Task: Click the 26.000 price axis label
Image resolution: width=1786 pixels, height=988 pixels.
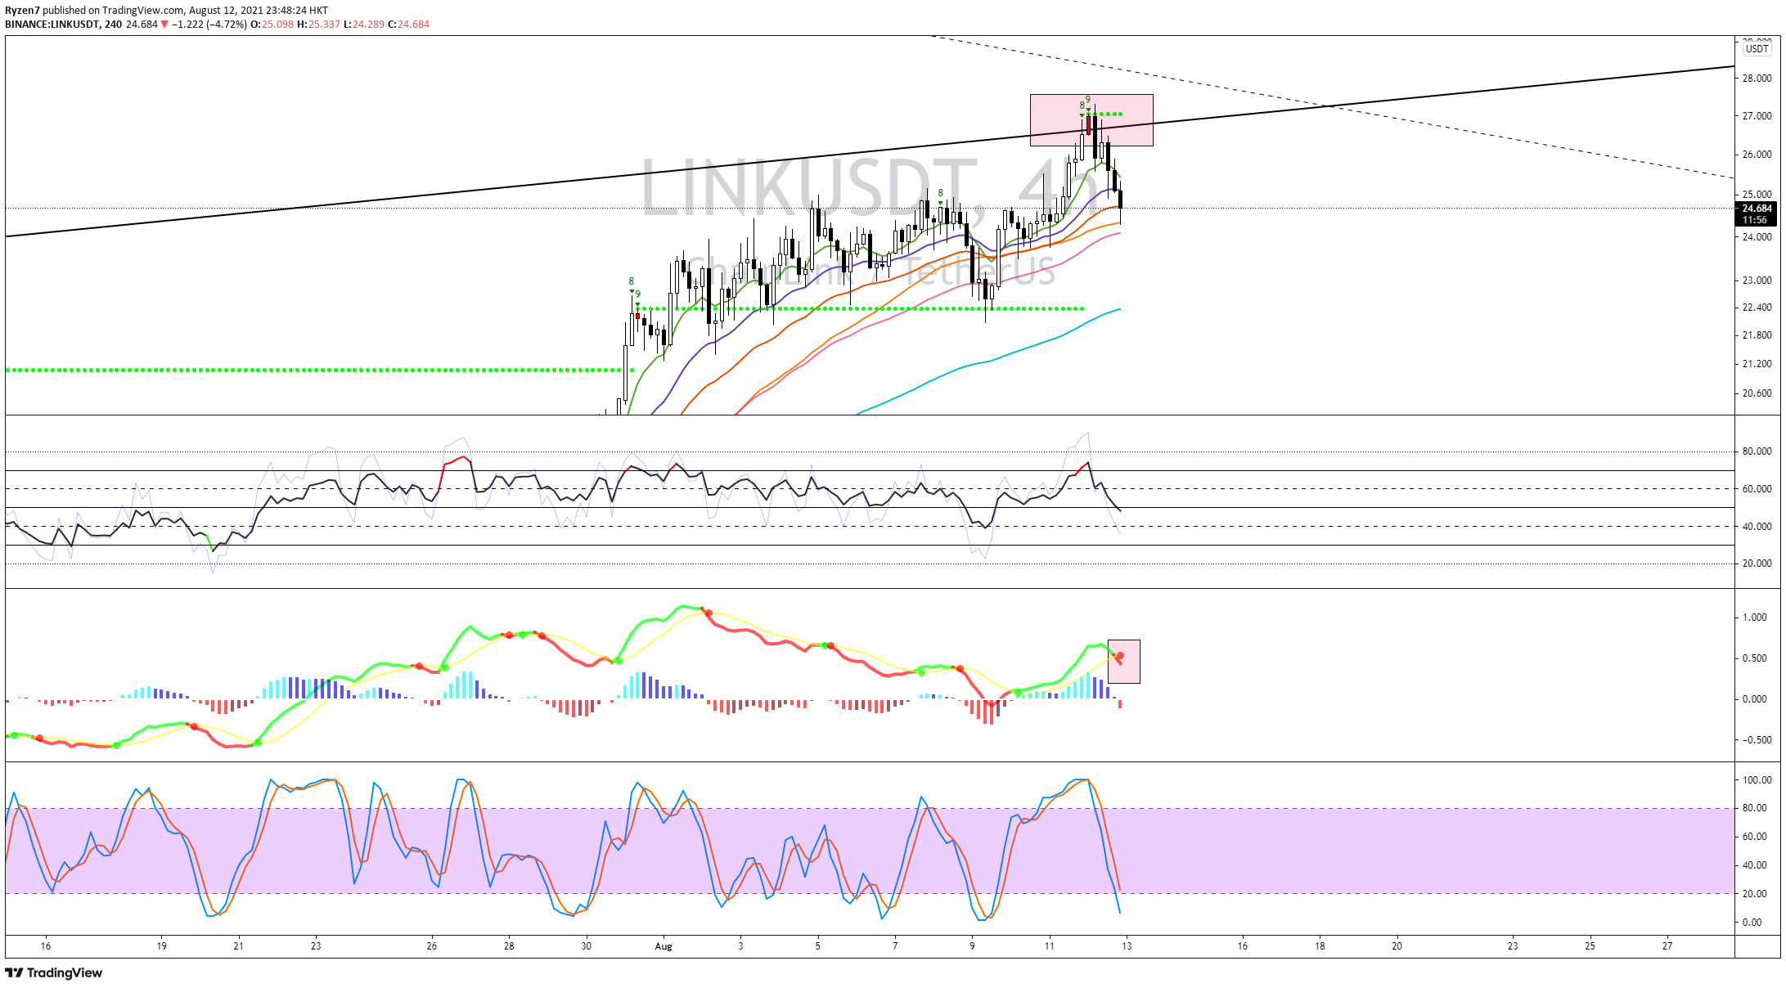Action: coord(1757,155)
